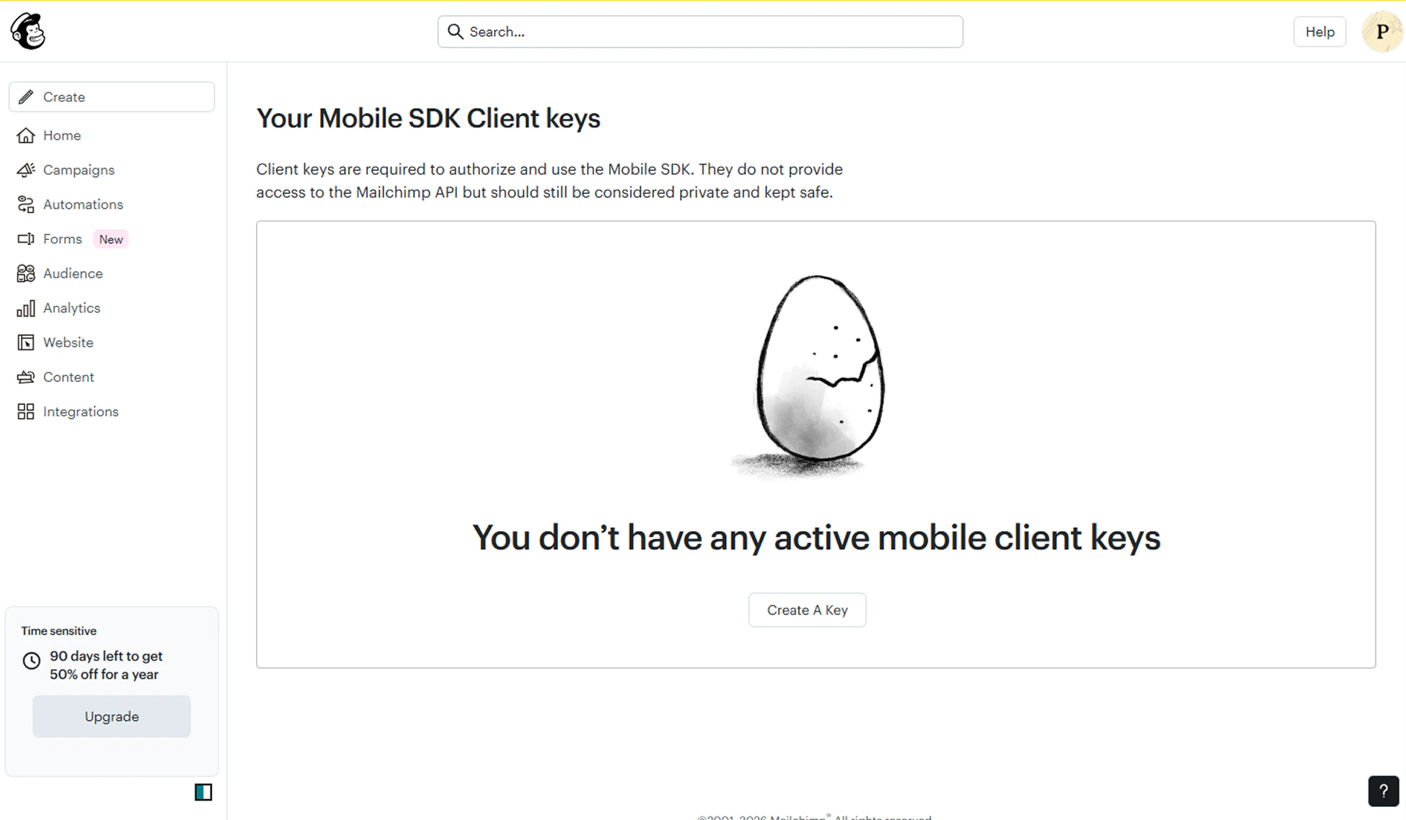Click the Website icon
This screenshot has height=820, width=1406.
(x=26, y=342)
